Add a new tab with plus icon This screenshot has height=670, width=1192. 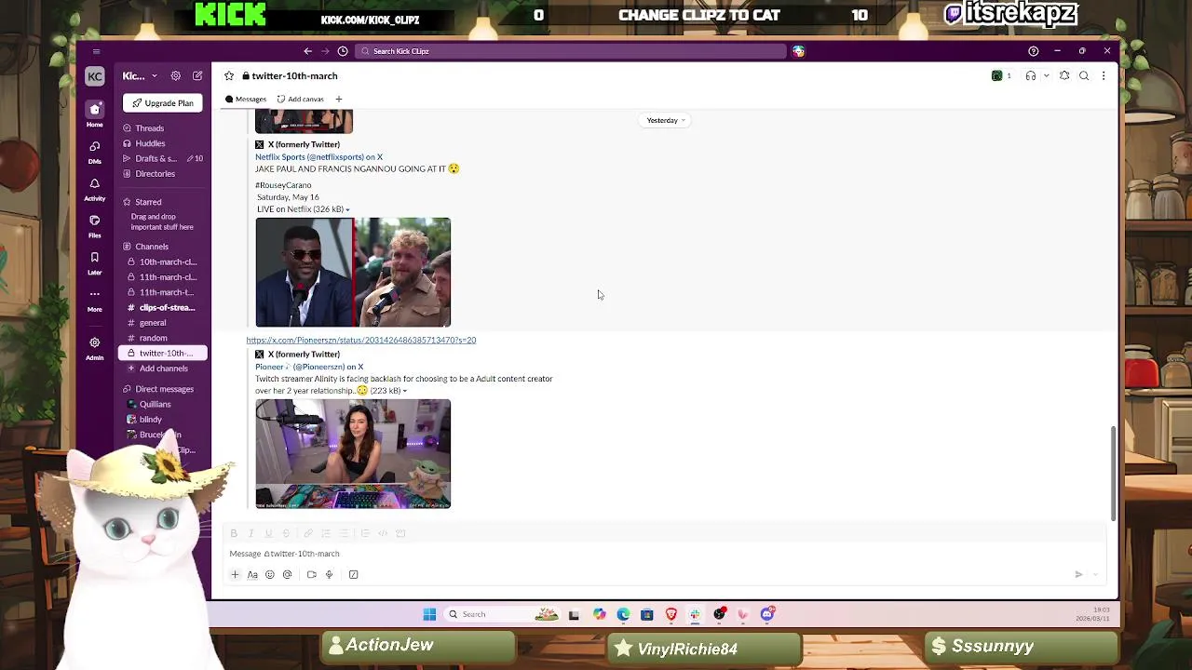click(x=339, y=99)
